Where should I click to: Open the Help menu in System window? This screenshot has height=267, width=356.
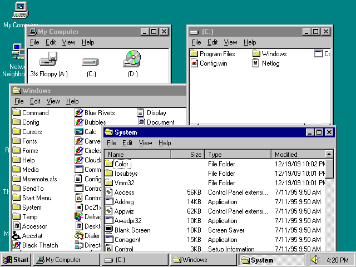[165, 143]
